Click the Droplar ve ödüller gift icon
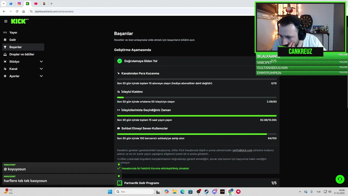 (x=5, y=54)
